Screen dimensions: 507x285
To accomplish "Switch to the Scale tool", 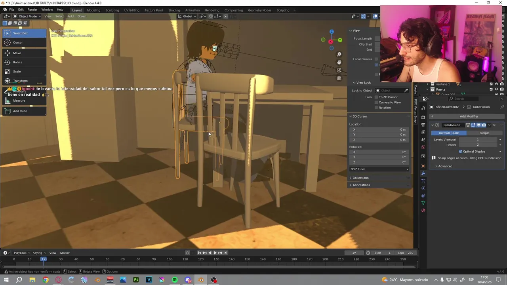I will pyautogui.click(x=24, y=72).
